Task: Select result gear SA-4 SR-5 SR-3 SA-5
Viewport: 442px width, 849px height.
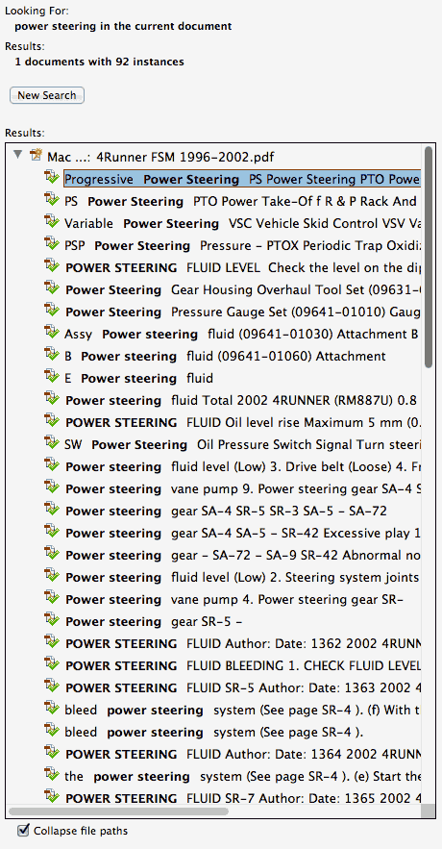Action: click(226, 512)
